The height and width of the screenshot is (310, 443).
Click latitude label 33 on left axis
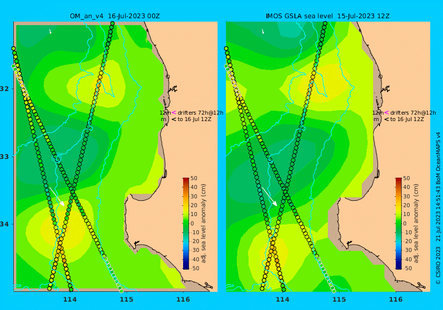coord(4,156)
